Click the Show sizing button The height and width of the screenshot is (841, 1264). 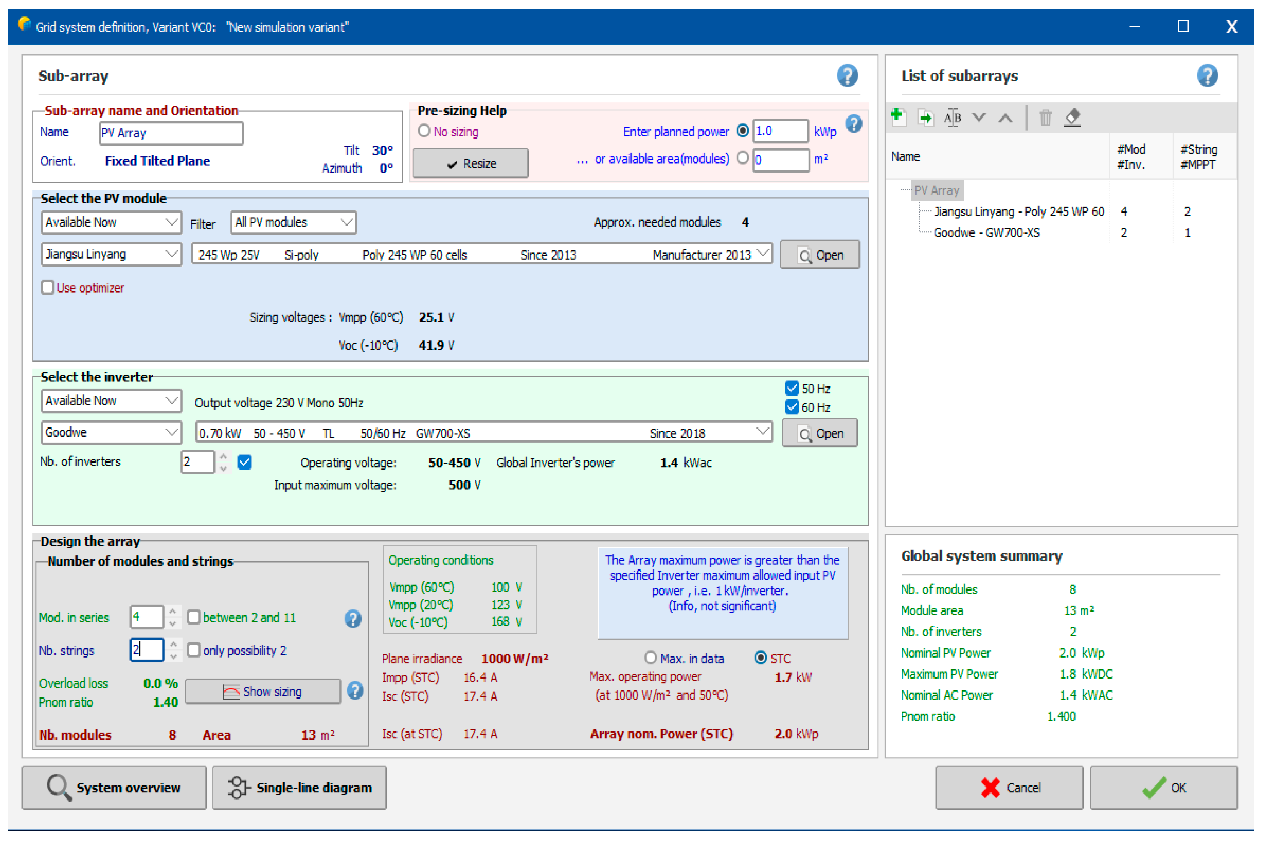point(262,691)
